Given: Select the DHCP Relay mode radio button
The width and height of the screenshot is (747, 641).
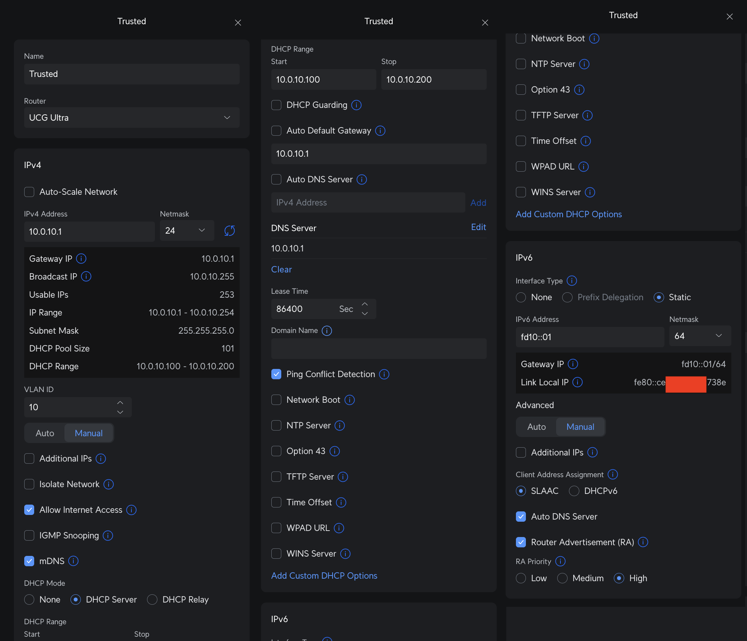Looking at the screenshot, I should (152, 600).
